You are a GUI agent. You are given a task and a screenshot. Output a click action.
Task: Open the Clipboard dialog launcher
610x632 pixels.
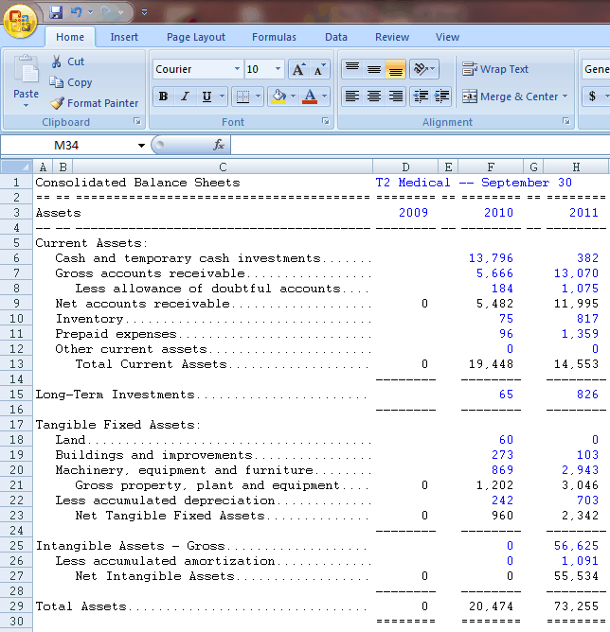coord(137,121)
